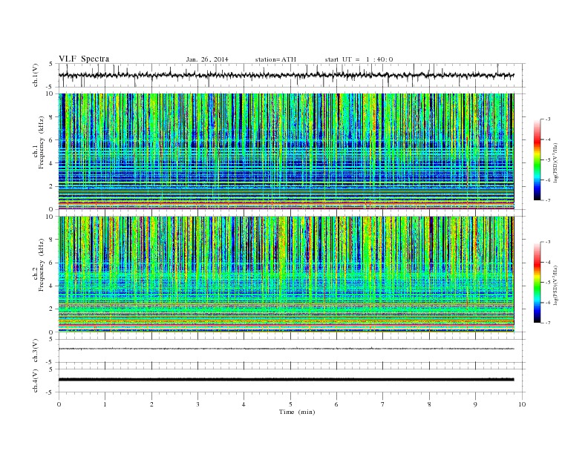Viewport: 588px width, 454px height.
Task: Select the date text "Jan. 26, 2014"
Action: click(207, 59)
